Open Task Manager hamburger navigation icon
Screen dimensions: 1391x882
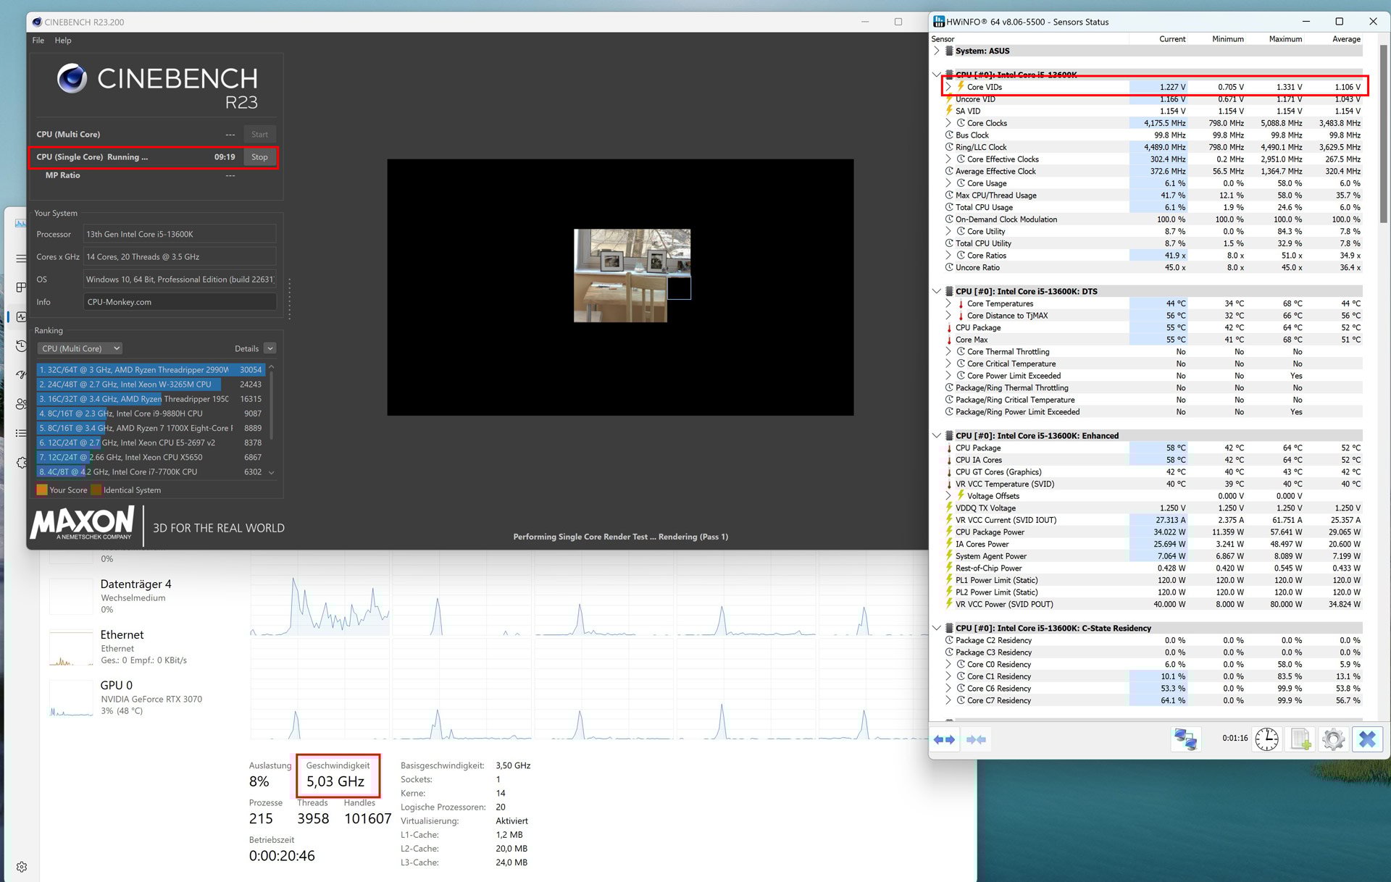pyautogui.click(x=21, y=258)
